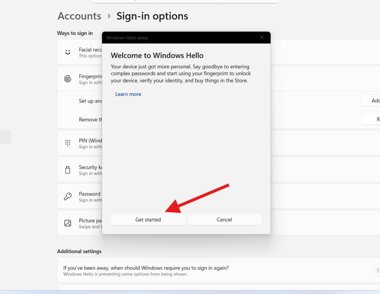Click the Add fingerprint button

375,100
